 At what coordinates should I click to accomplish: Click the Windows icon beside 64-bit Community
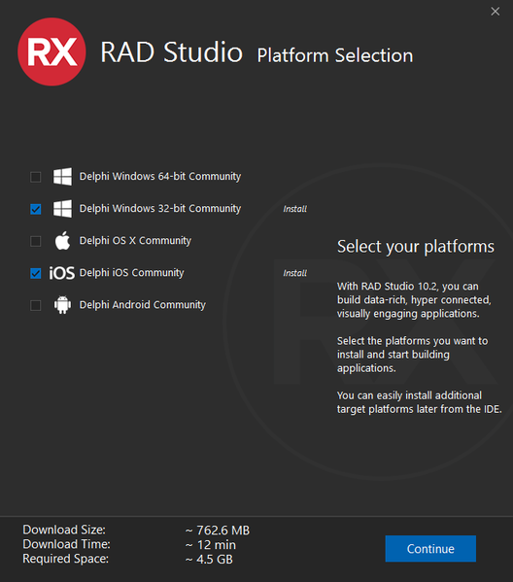pos(62,176)
